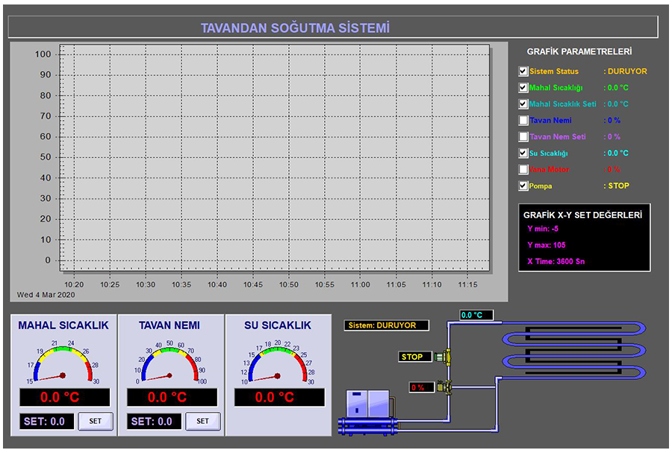This screenshot has width=672, height=453.
Task: Click the Tavan Nemi gauge dial
Action: [x=170, y=362]
